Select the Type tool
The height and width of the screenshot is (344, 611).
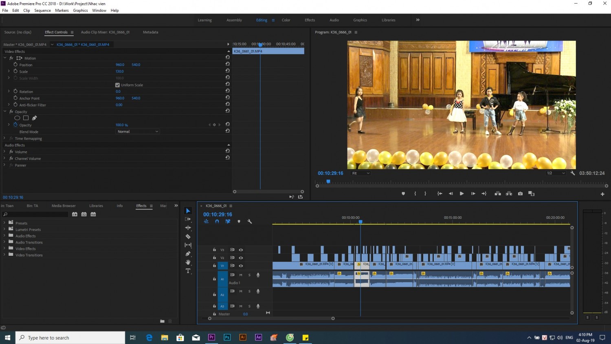[188, 271]
